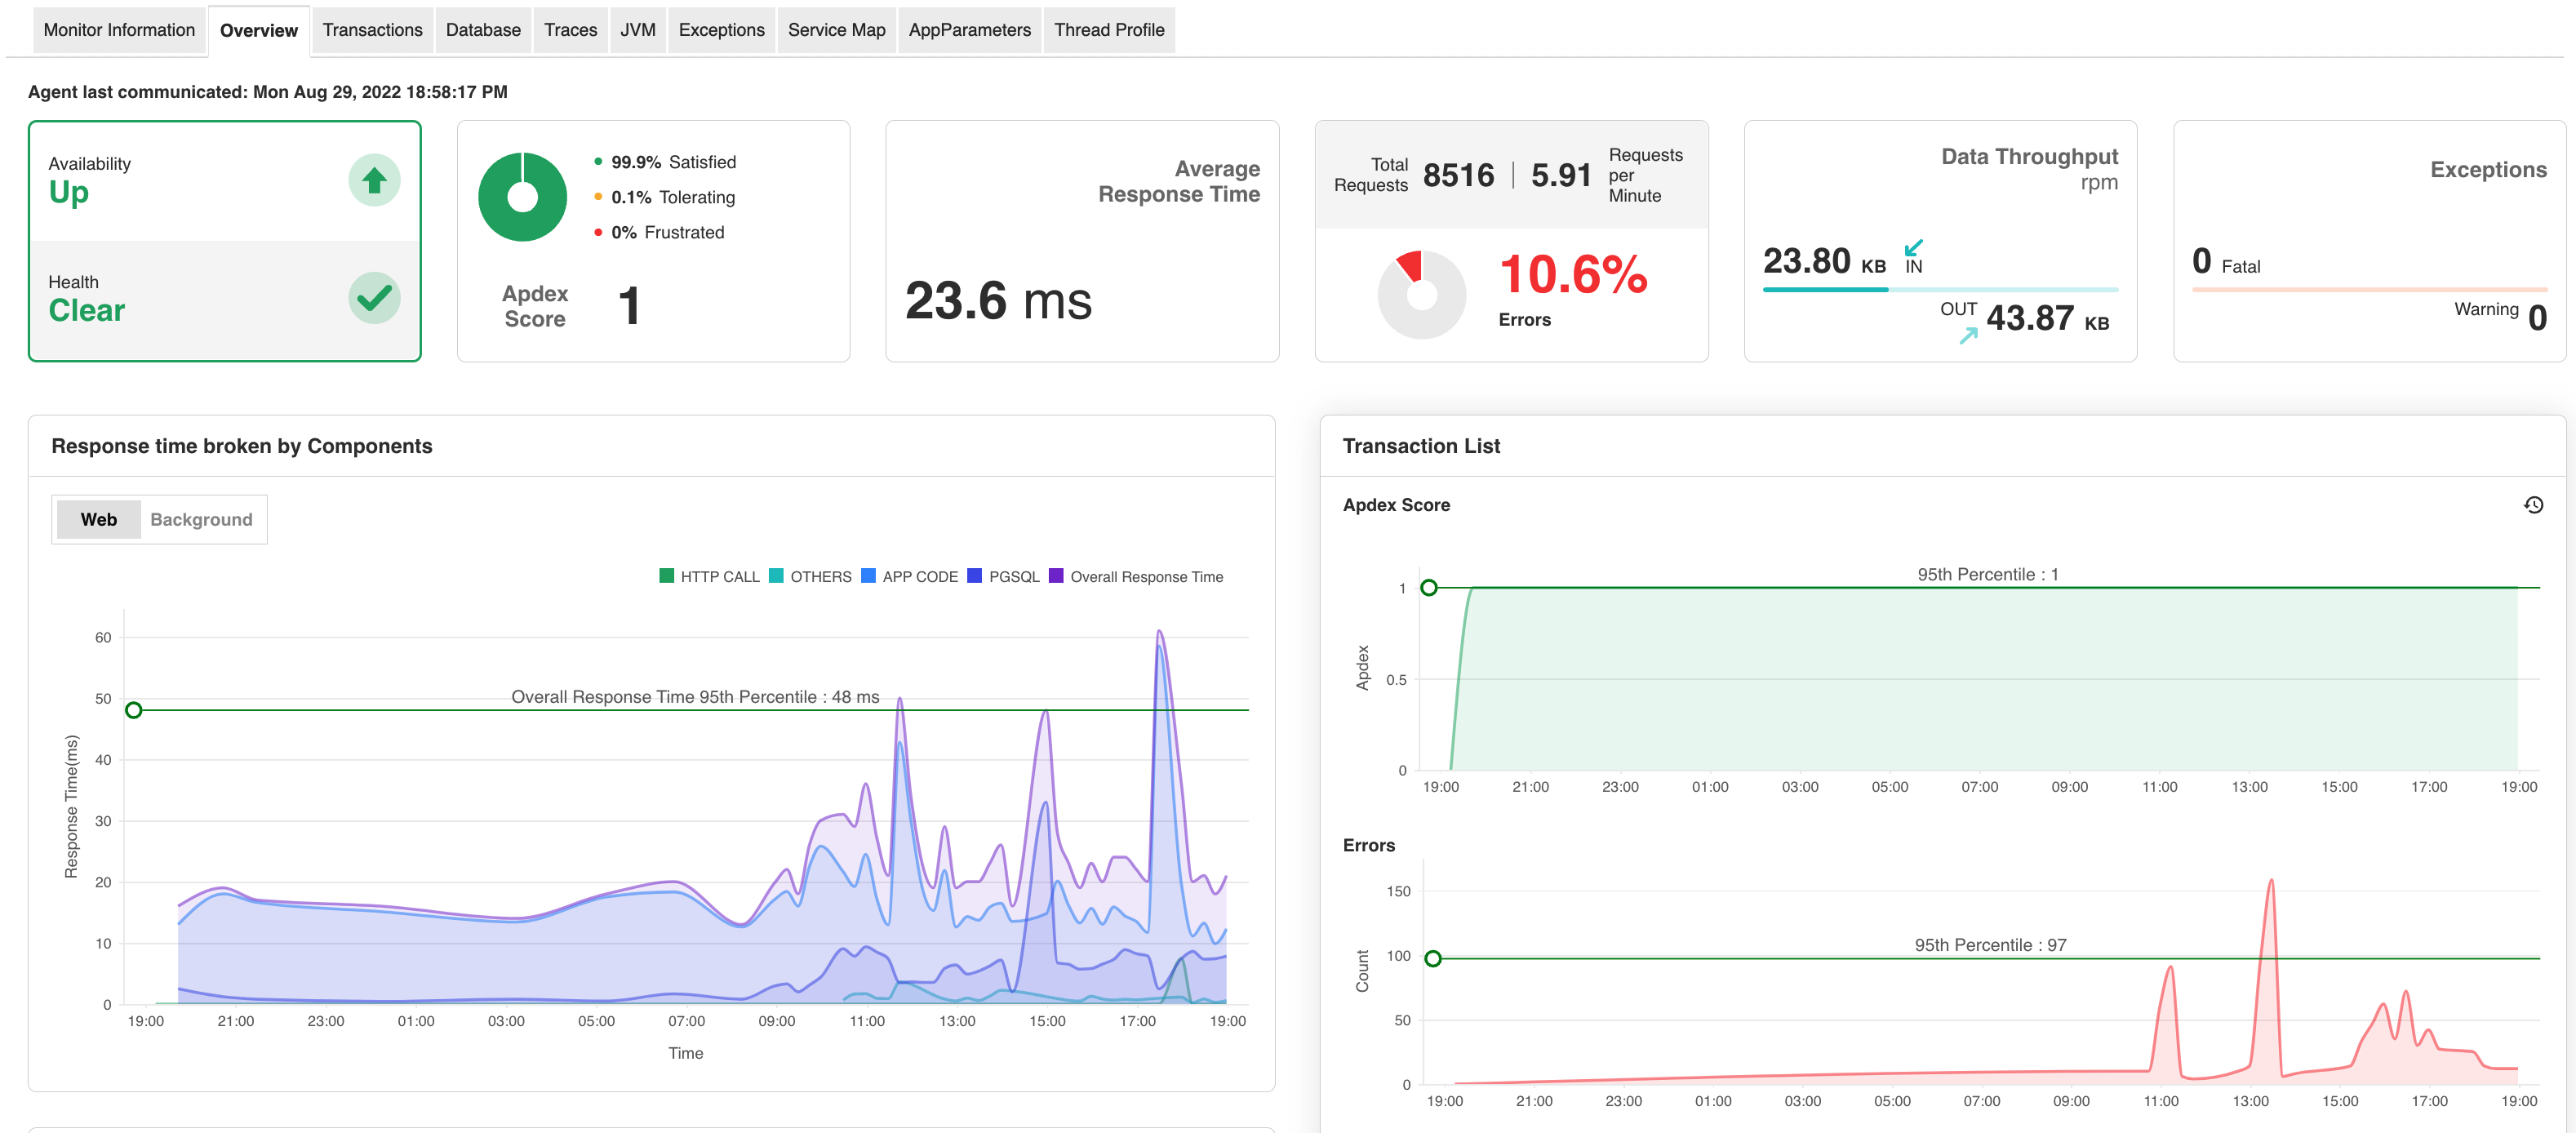
Task: Click the data throughput OUT arrow icon
Action: (x=1968, y=336)
